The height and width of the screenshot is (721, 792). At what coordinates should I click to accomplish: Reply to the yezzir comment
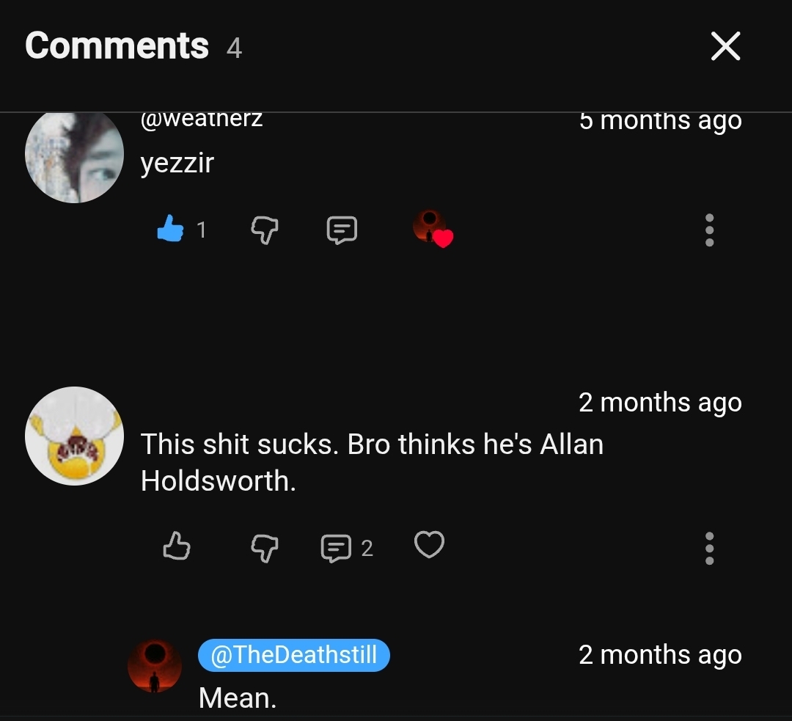341,230
